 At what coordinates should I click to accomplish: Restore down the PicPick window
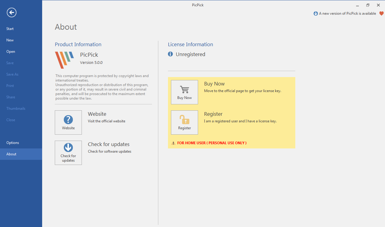click(x=368, y=5)
